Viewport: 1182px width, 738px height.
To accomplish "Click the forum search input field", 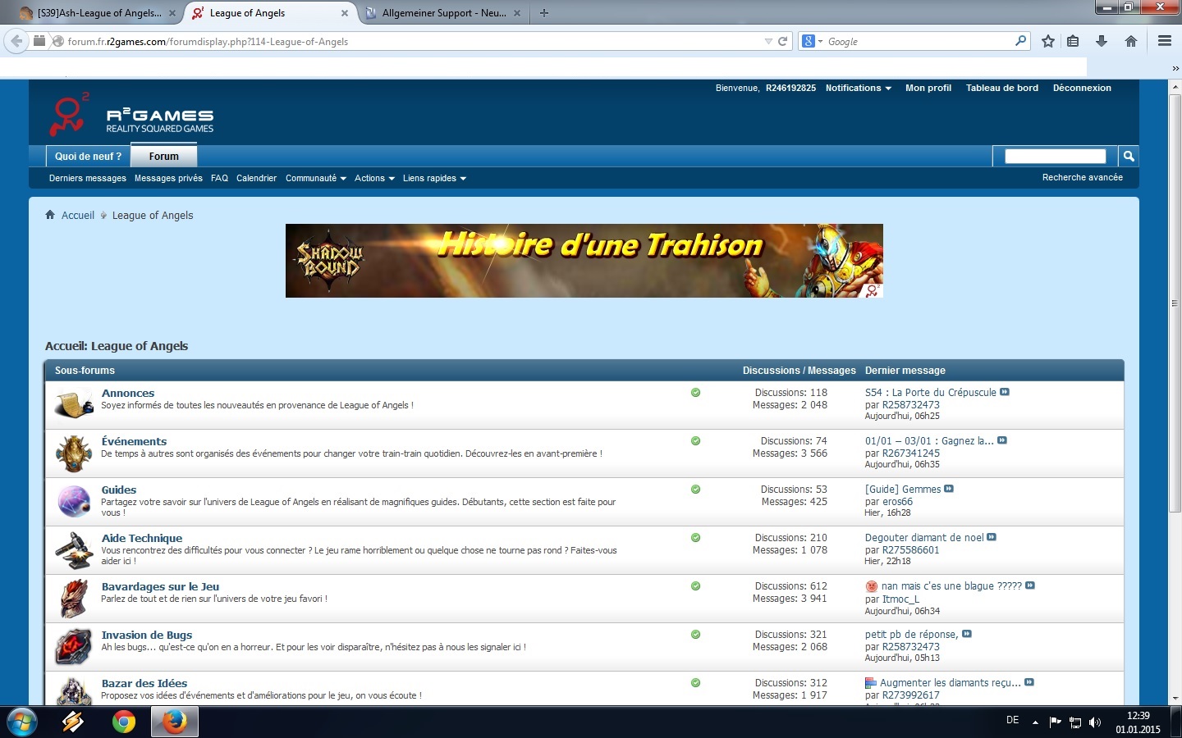I will 1055,156.
